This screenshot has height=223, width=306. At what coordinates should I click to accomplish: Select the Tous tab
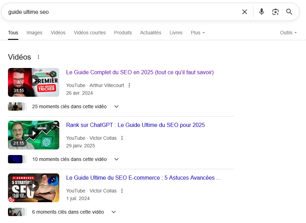point(13,33)
